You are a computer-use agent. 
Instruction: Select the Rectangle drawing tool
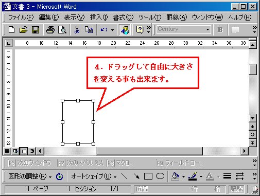(148, 176)
